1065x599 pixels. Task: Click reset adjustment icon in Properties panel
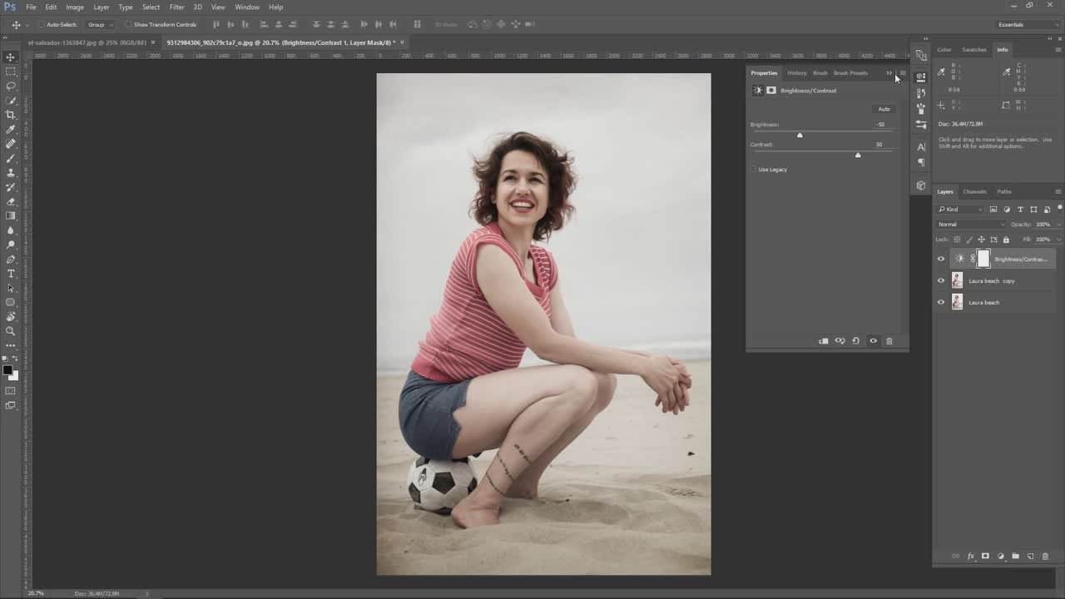[855, 341]
